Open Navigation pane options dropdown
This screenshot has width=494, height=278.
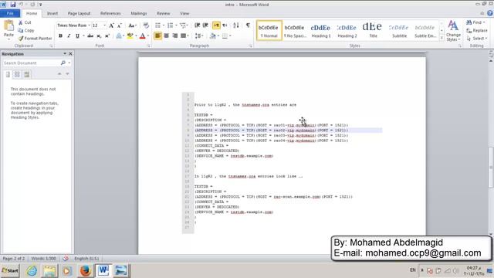pos(65,54)
